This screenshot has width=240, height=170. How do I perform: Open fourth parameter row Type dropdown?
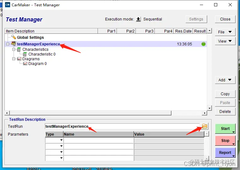[x=61, y=158]
